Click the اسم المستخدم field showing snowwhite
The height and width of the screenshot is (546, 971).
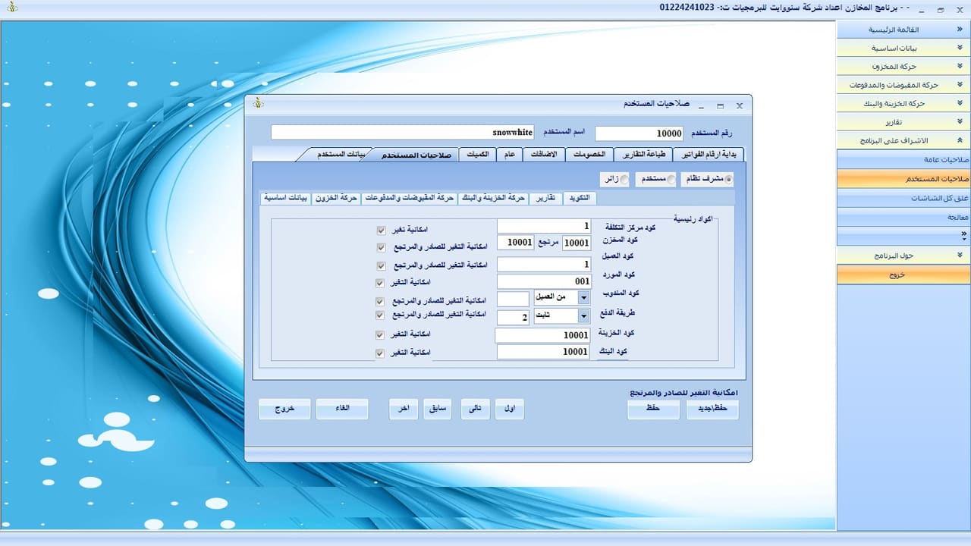point(403,133)
